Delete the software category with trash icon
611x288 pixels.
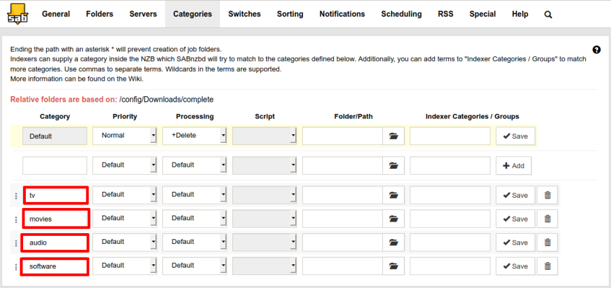pos(547,266)
